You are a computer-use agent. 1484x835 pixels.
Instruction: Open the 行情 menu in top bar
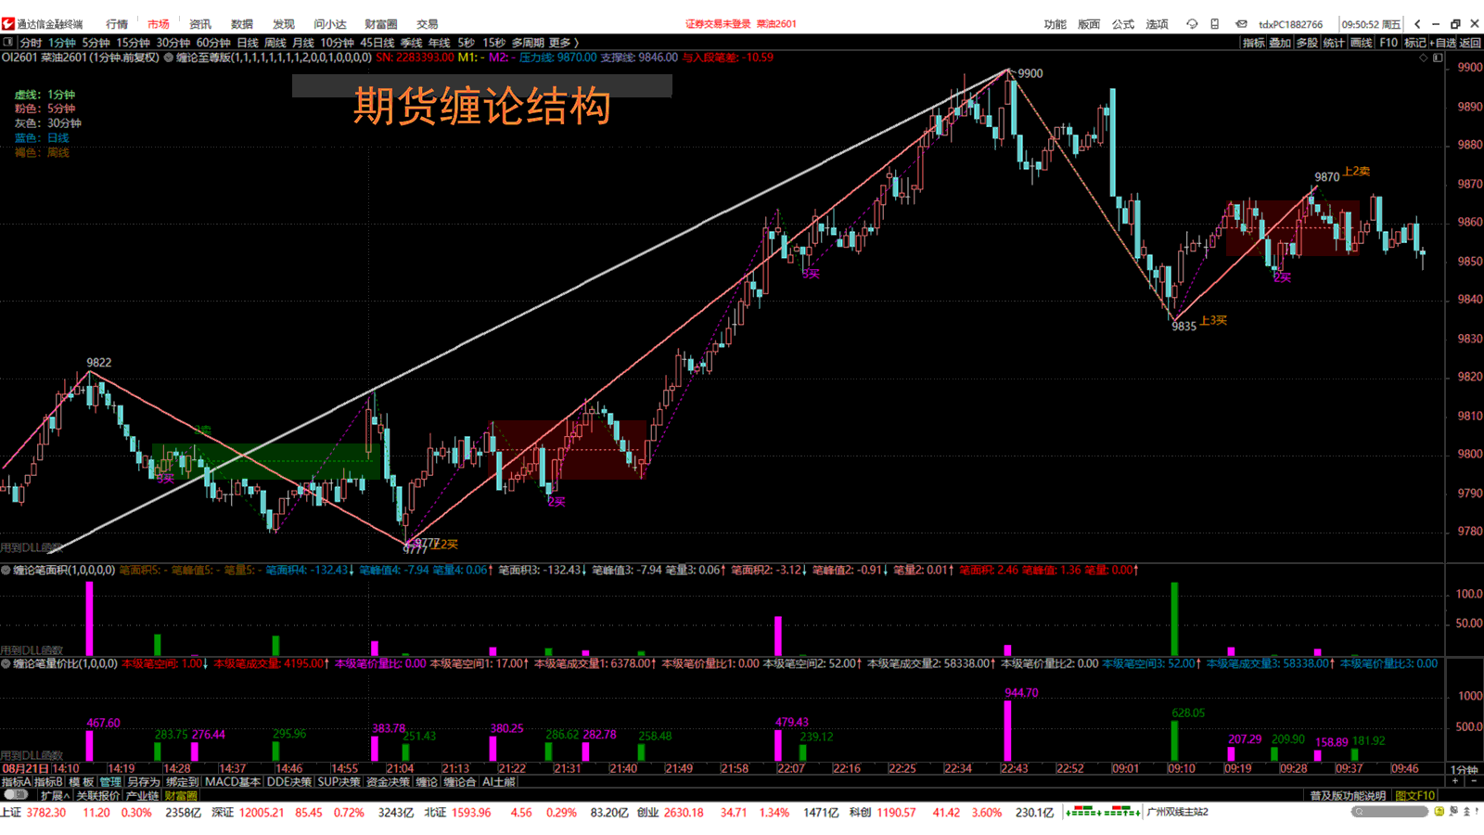point(117,24)
